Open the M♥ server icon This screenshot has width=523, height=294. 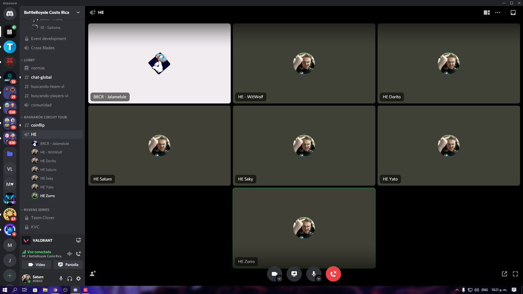(10, 184)
